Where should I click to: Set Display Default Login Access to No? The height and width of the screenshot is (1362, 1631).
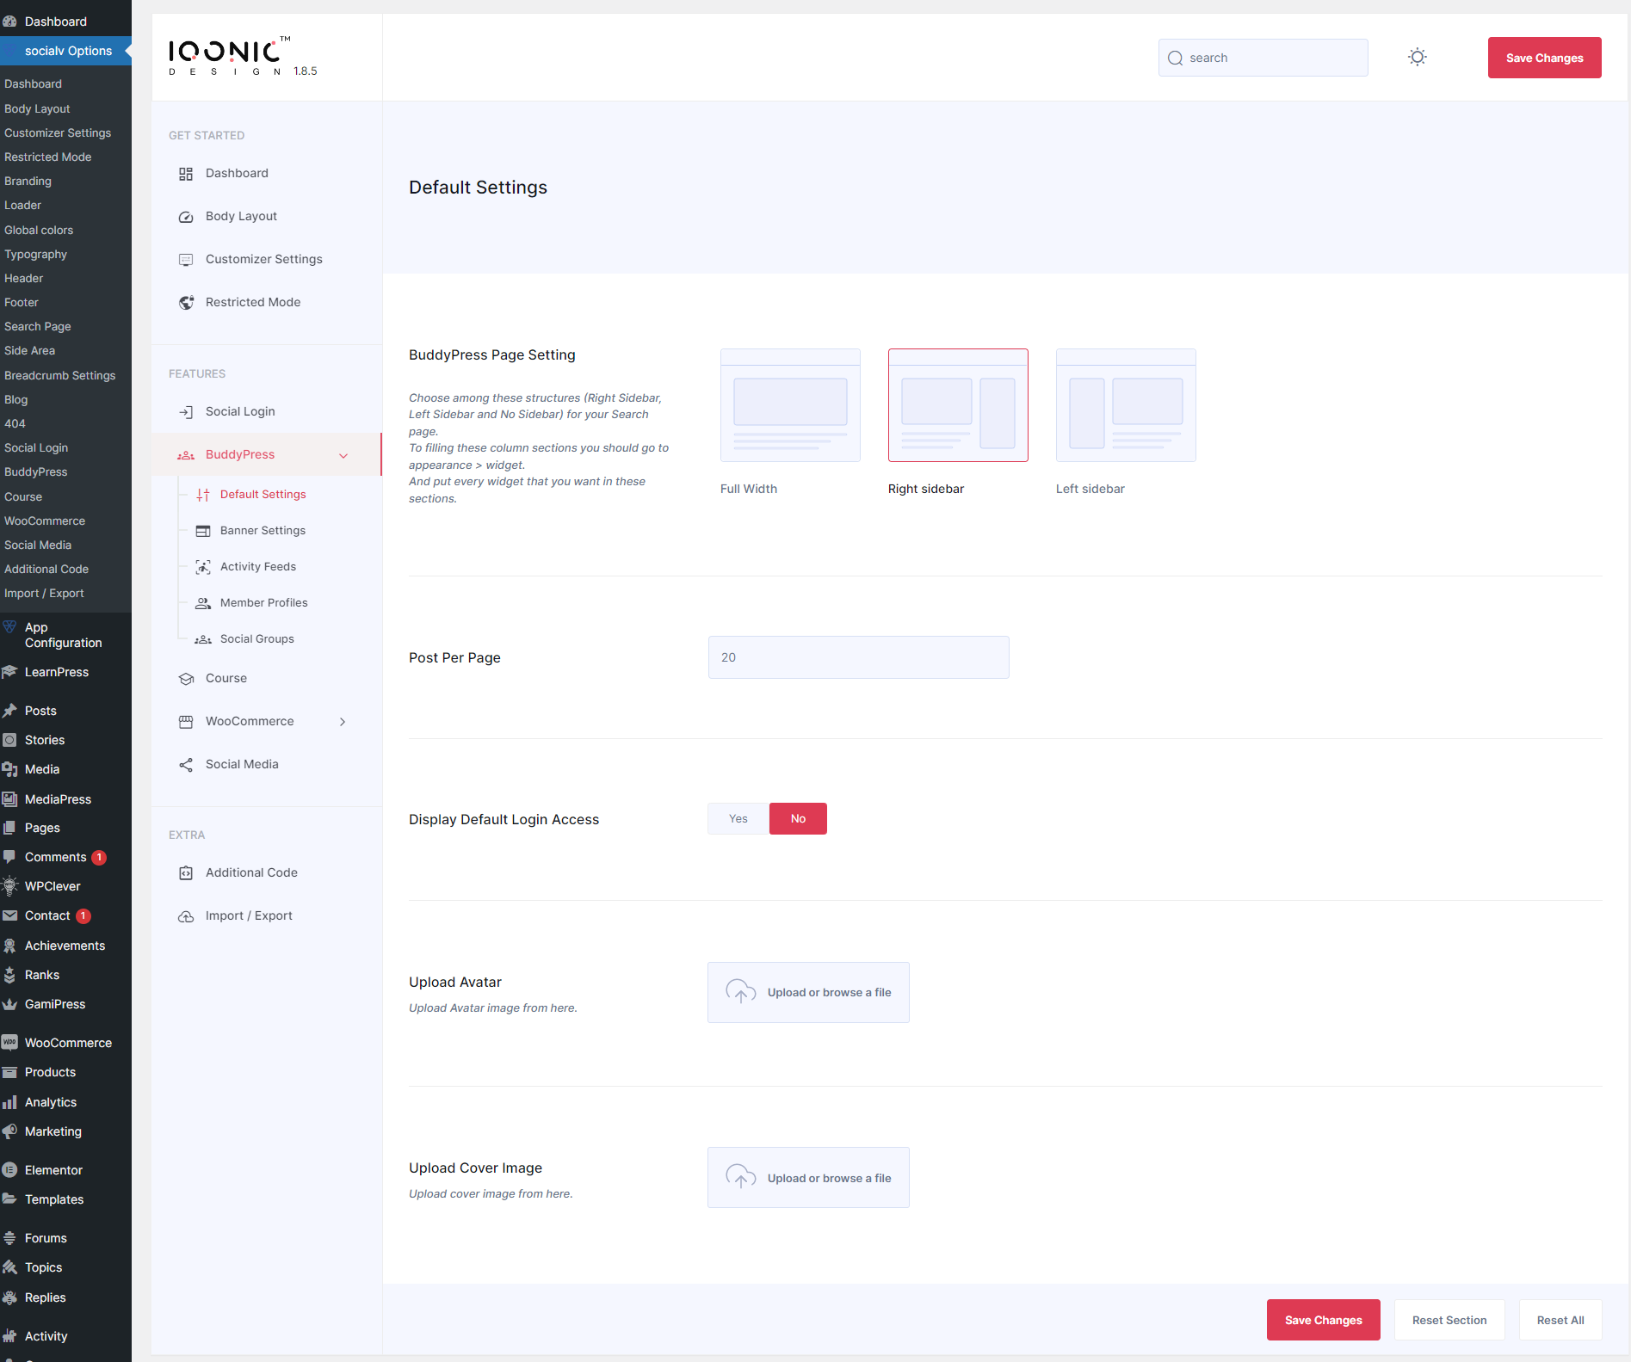click(x=798, y=819)
